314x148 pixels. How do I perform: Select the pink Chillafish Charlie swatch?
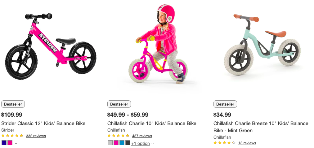click(116, 143)
